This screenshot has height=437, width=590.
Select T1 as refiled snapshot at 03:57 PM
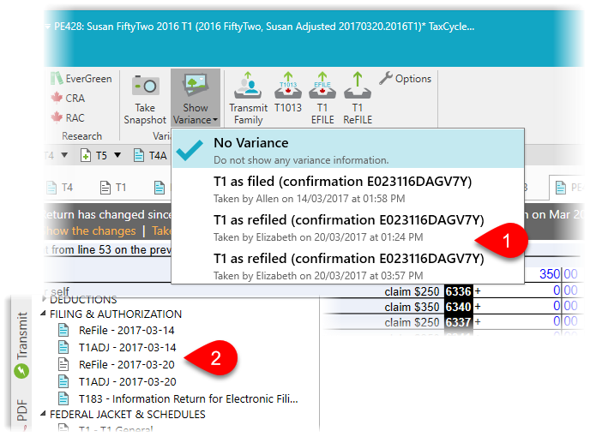[x=348, y=266]
